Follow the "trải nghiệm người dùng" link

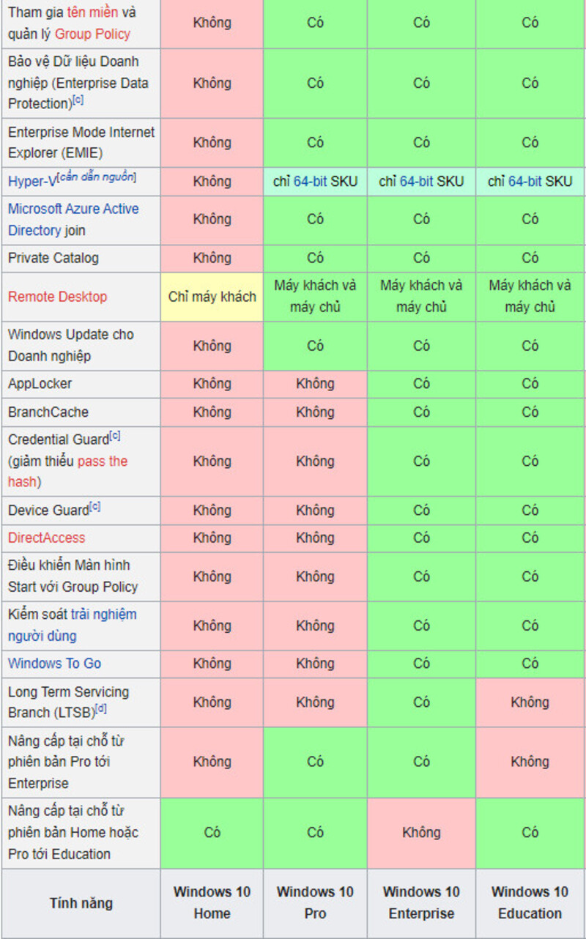(x=73, y=625)
